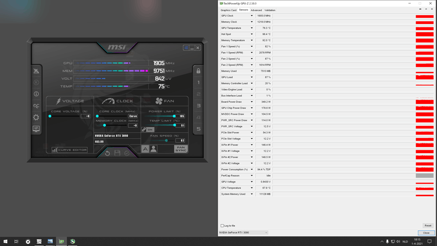
Task: Switch to Graphics Card tab in GPU-Z
Action: [x=228, y=10]
